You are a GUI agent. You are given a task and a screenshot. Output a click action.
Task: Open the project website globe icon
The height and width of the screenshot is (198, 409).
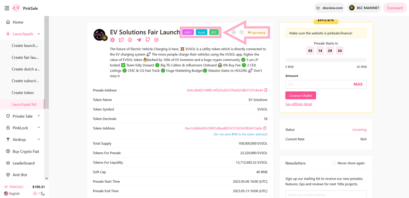click(112, 40)
